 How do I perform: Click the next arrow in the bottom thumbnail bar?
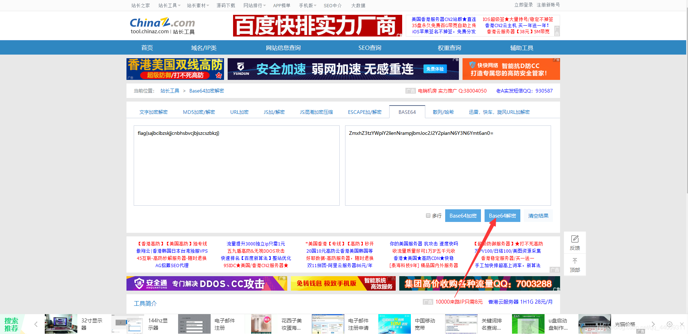[653, 324]
